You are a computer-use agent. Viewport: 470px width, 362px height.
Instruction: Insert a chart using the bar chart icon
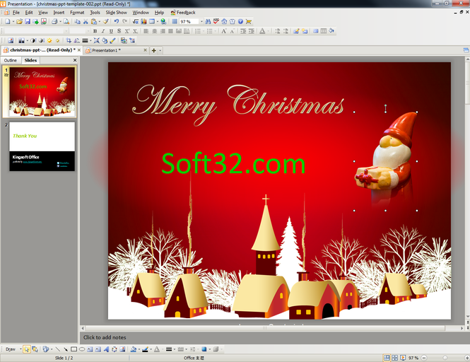(143, 22)
